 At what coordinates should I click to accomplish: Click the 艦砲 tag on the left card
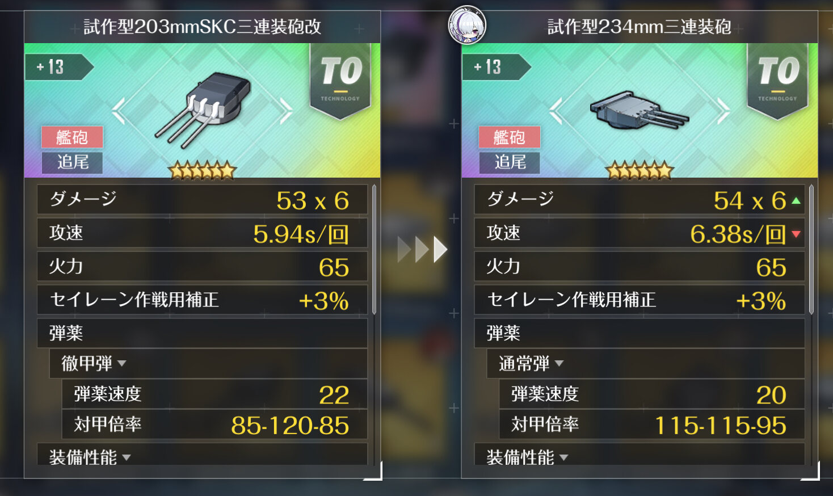tap(72, 137)
